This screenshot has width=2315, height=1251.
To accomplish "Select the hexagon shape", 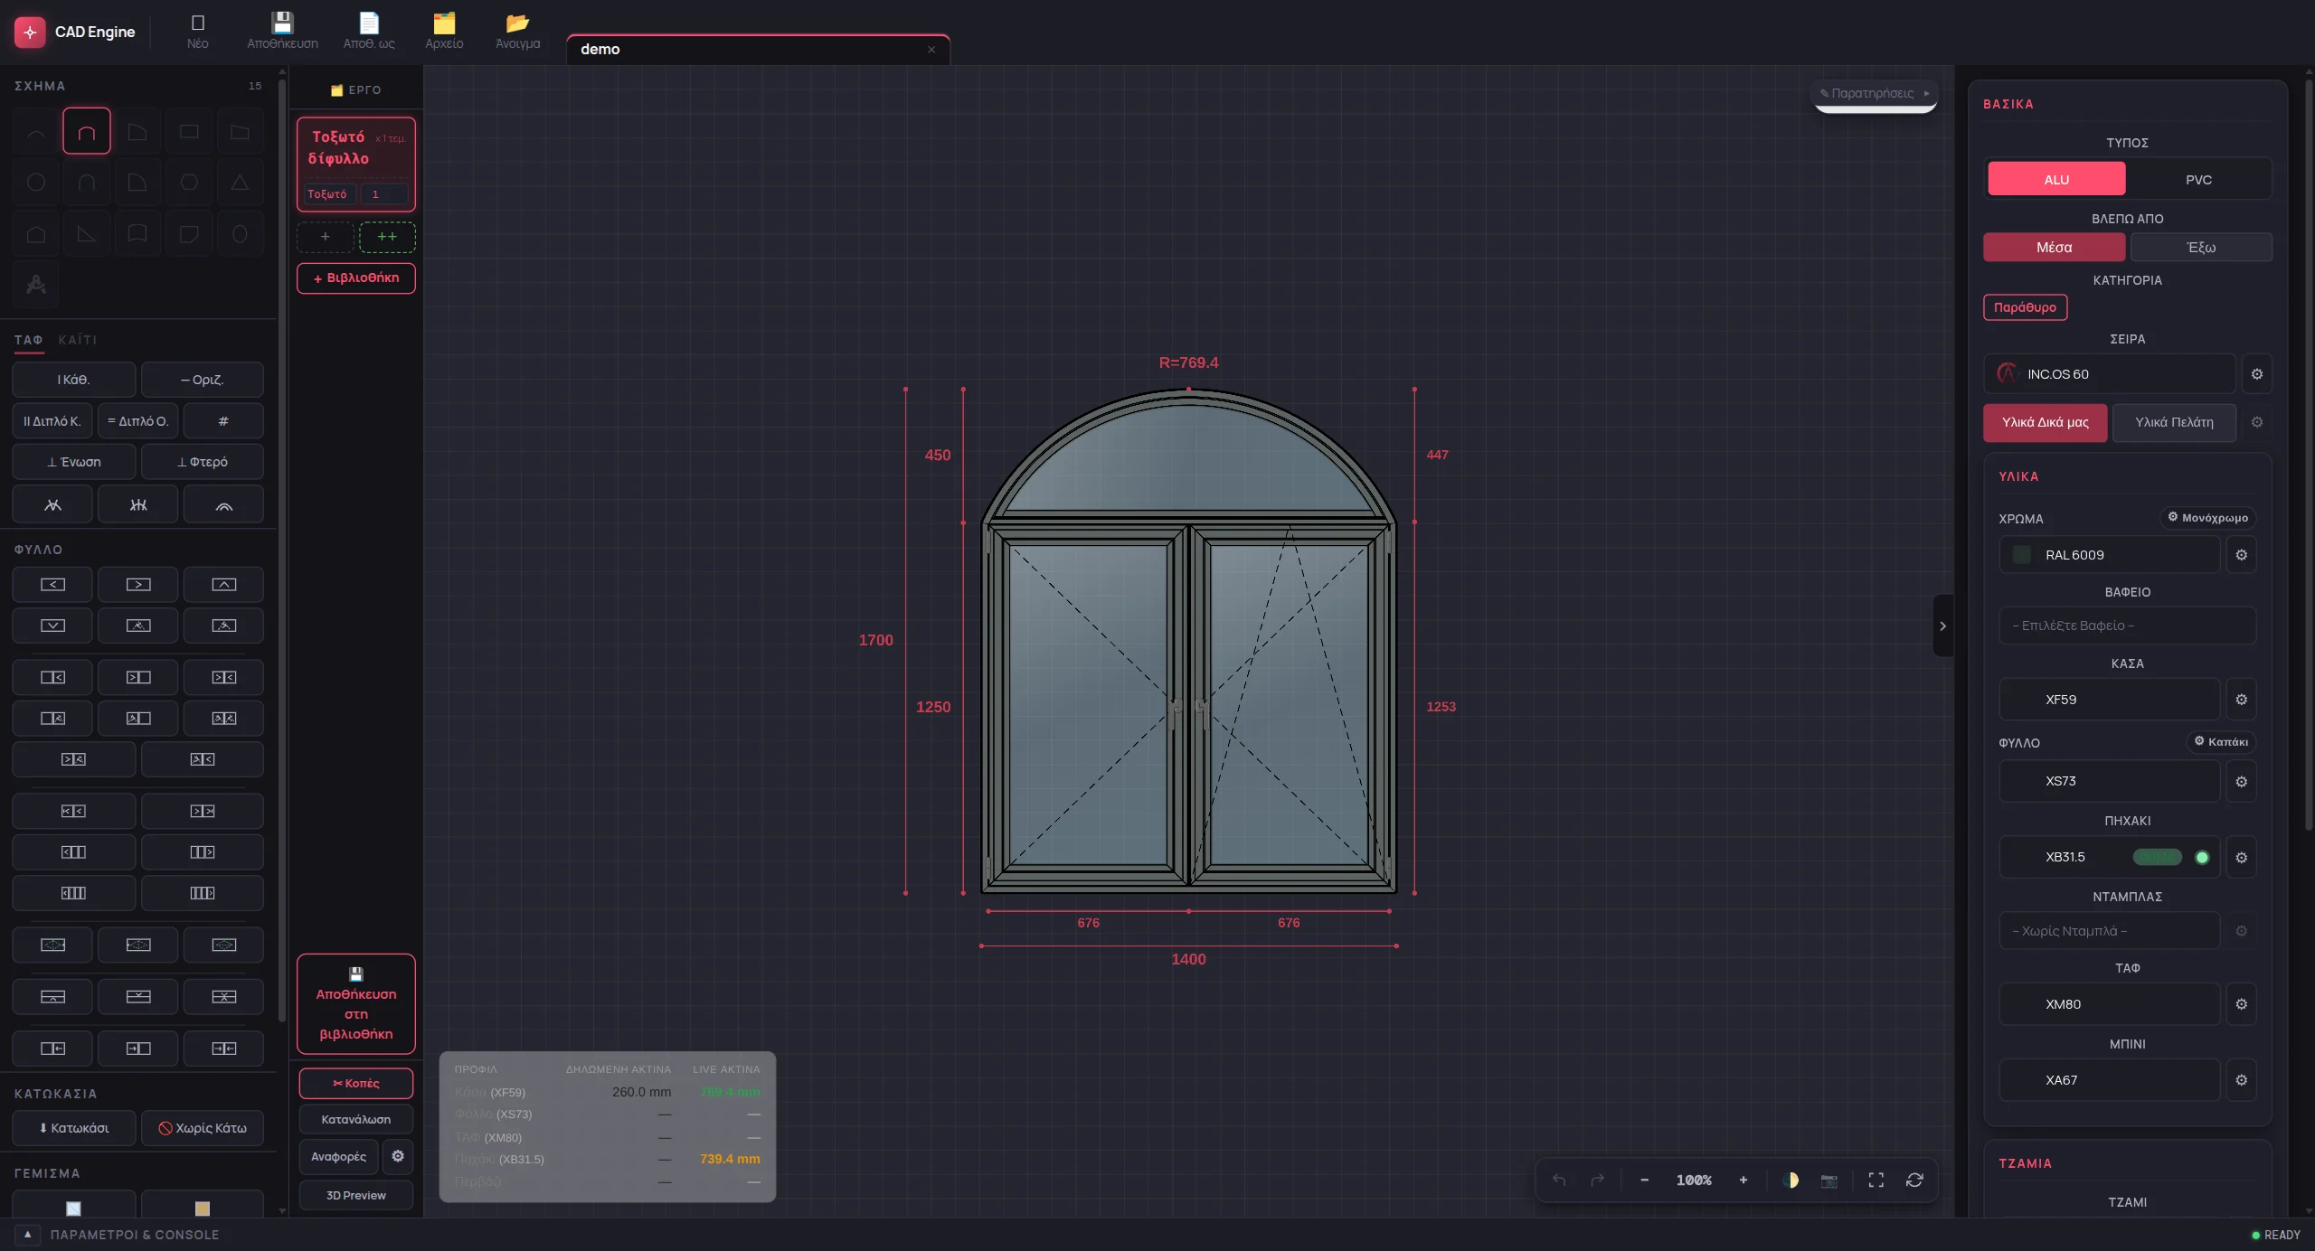I will [x=189, y=183].
